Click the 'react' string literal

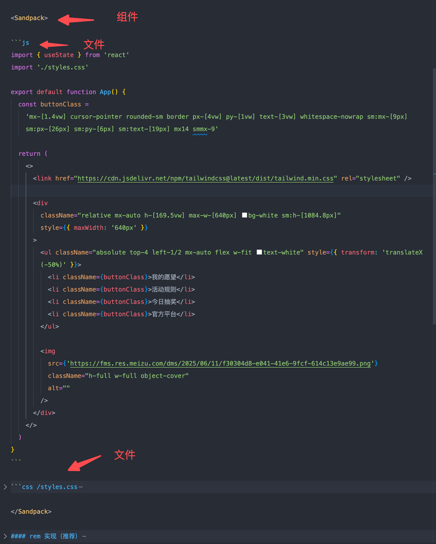point(117,55)
